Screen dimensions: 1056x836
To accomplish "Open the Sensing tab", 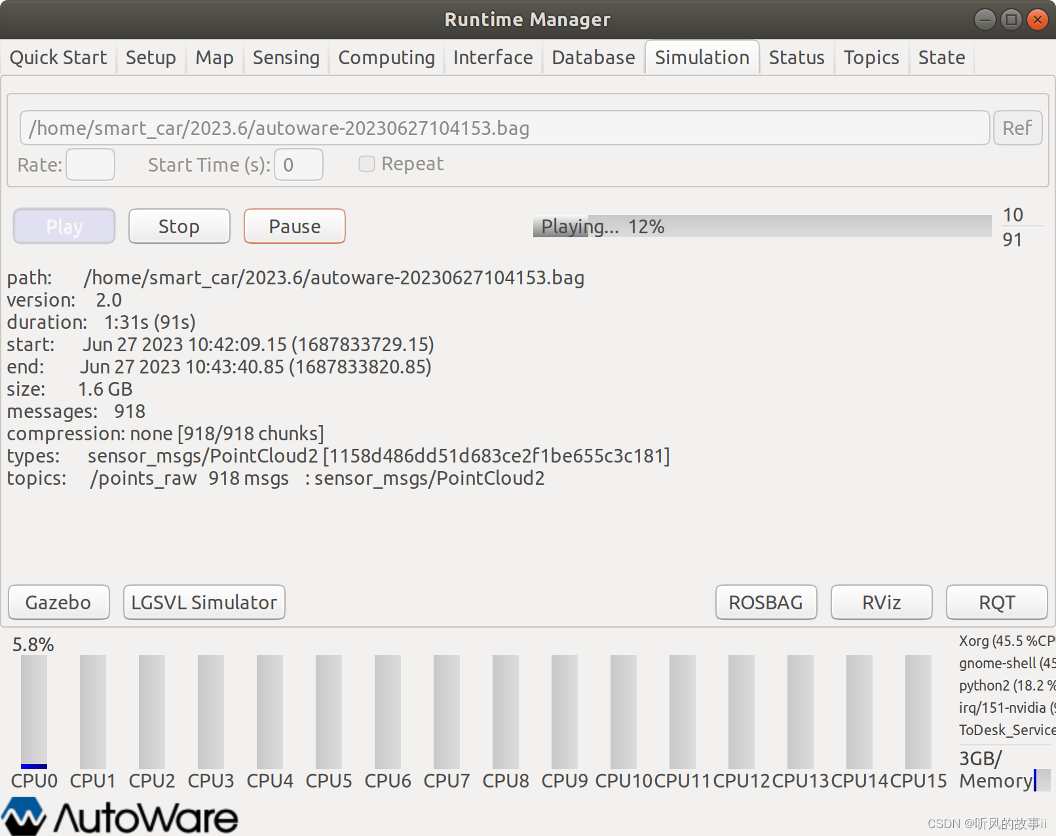I will (x=286, y=57).
